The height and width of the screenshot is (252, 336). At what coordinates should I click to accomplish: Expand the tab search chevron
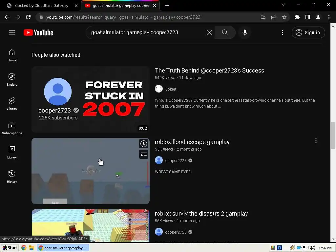pyautogui.click(x=283, y=5)
